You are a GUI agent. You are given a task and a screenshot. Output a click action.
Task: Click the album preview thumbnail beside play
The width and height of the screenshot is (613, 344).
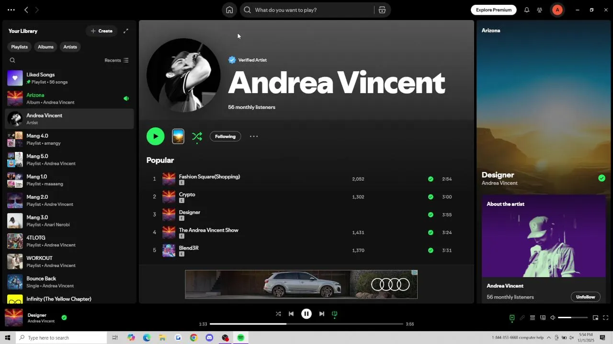(178, 137)
